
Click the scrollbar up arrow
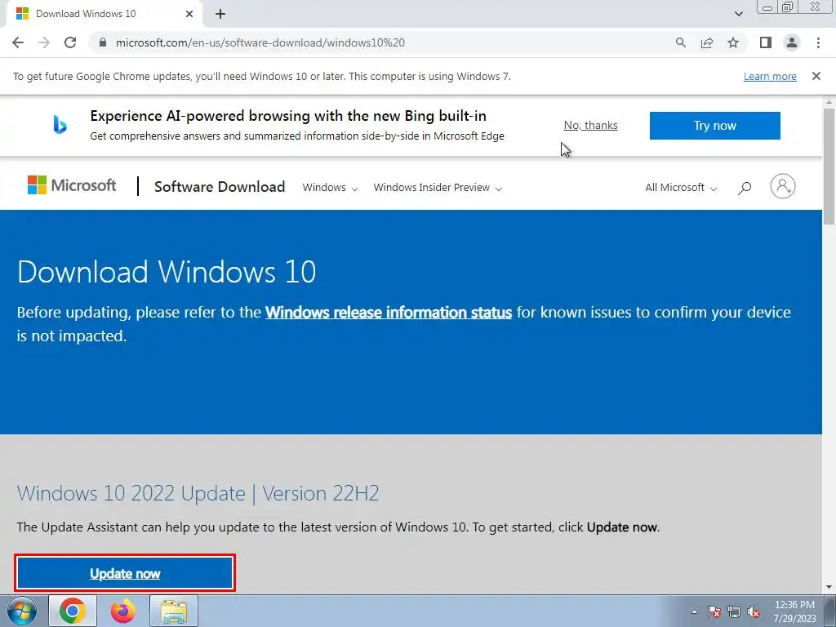829,102
